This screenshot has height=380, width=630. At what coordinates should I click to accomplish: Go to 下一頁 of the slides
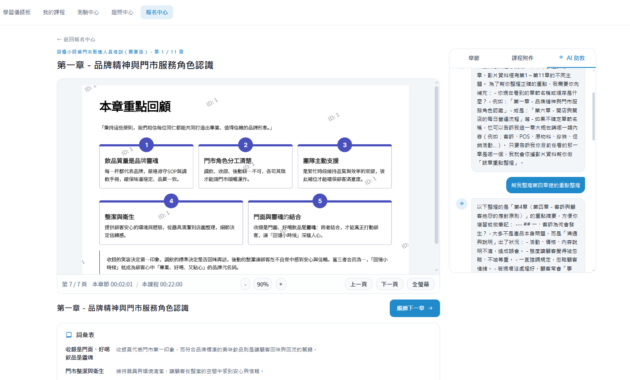390,284
